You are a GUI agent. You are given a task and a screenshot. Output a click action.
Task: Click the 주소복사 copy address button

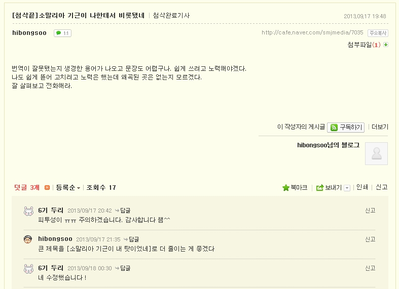[378, 33]
